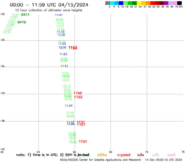
Task: Click the wave height value '13.17'
Action: pyautogui.click(x=9, y=27)
